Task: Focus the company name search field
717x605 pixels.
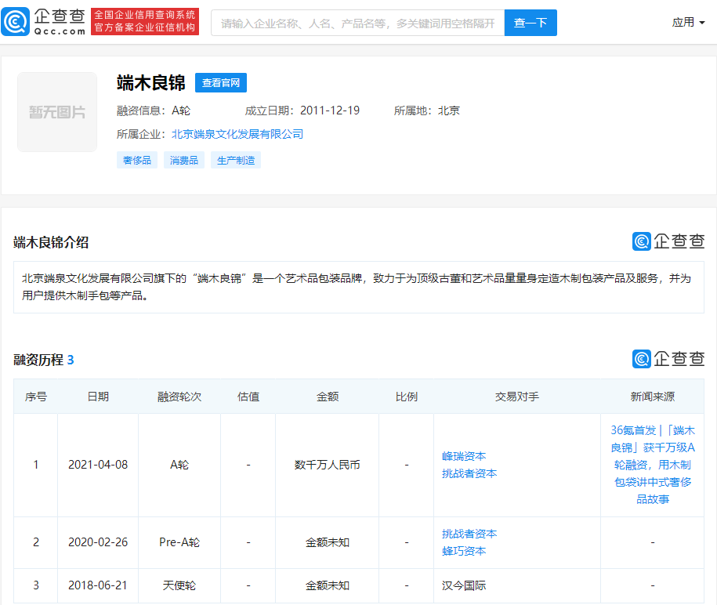Action: 357,23
